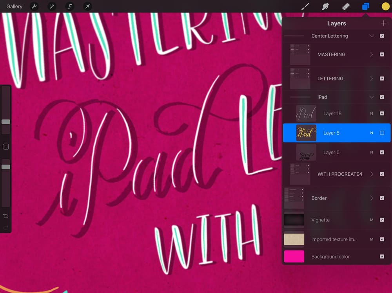Select the Border group name
The width and height of the screenshot is (392, 293).
click(x=319, y=198)
